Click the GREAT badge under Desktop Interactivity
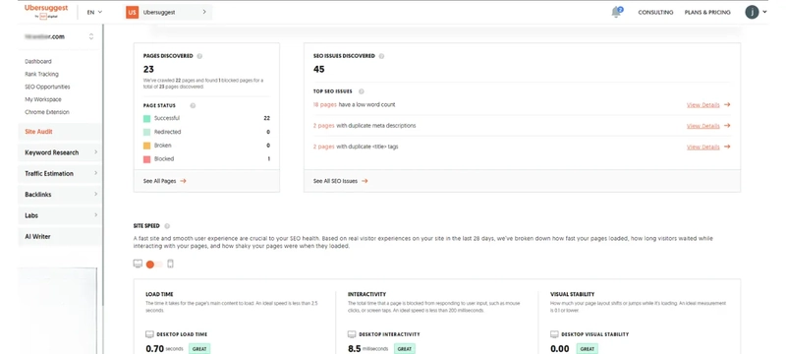786x354 pixels. click(x=405, y=349)
